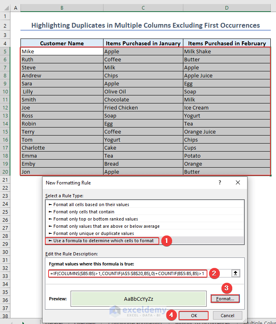Click the range collapse arrow in formula box

235,273
